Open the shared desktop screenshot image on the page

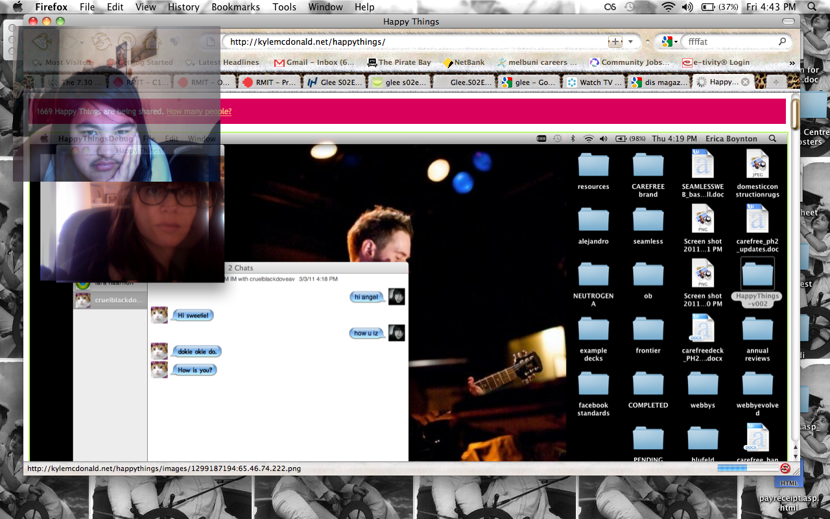click(x=409, y=297)
